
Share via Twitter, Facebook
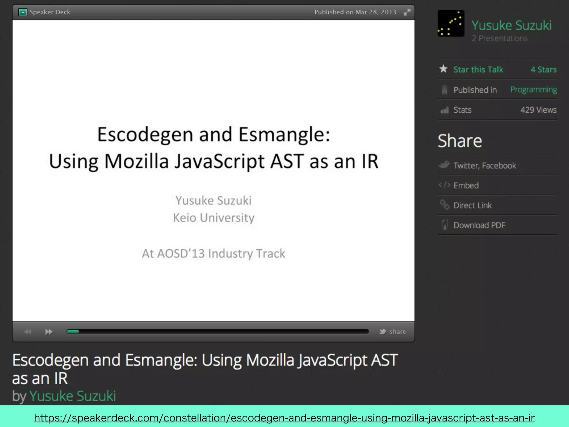point(485,166)
